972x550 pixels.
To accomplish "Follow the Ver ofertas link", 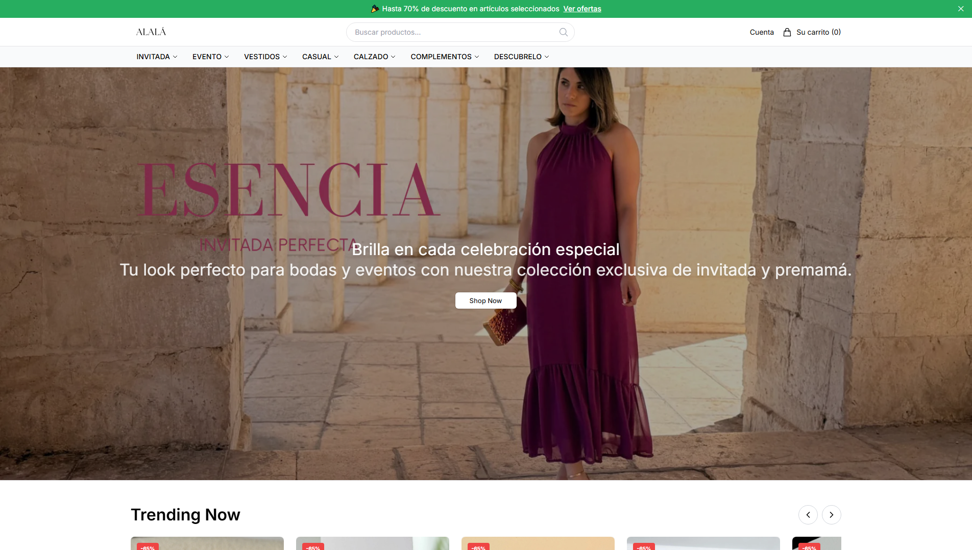I will coord(582,9).
